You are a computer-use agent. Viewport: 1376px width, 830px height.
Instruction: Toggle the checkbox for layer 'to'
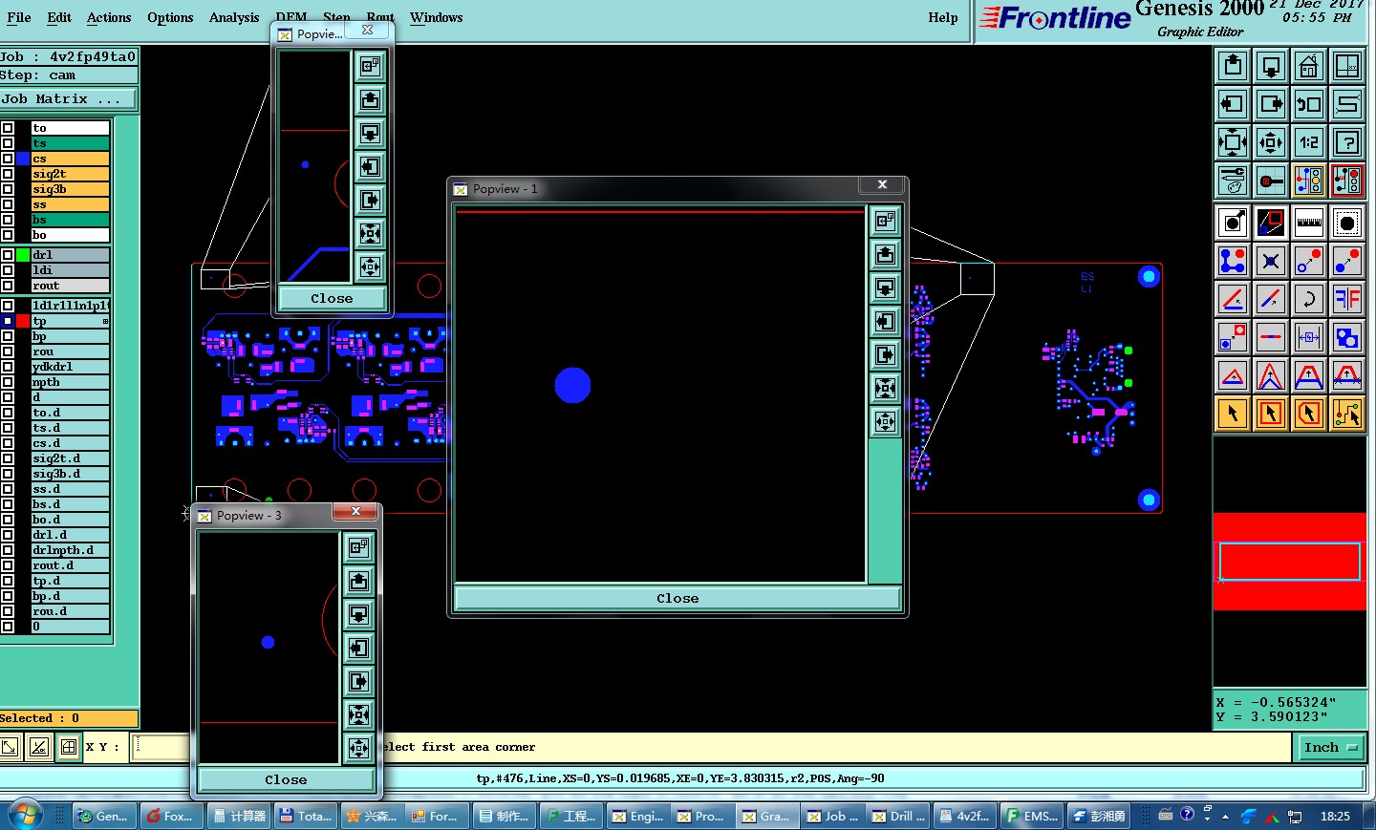click(x=8, y=128)
